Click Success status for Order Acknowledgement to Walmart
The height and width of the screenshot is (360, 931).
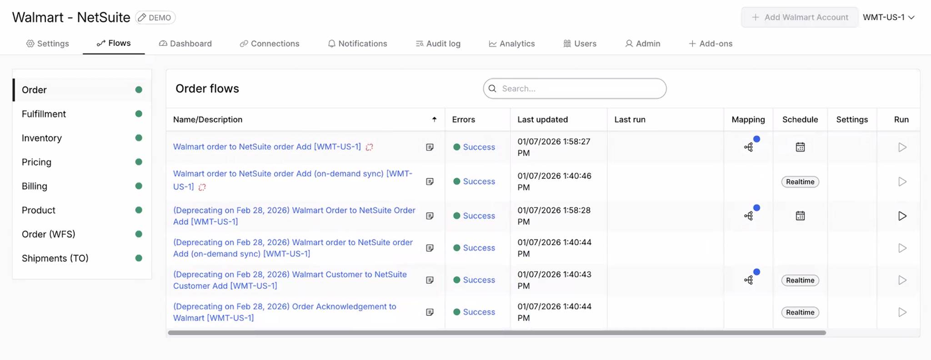pos(474,312)
